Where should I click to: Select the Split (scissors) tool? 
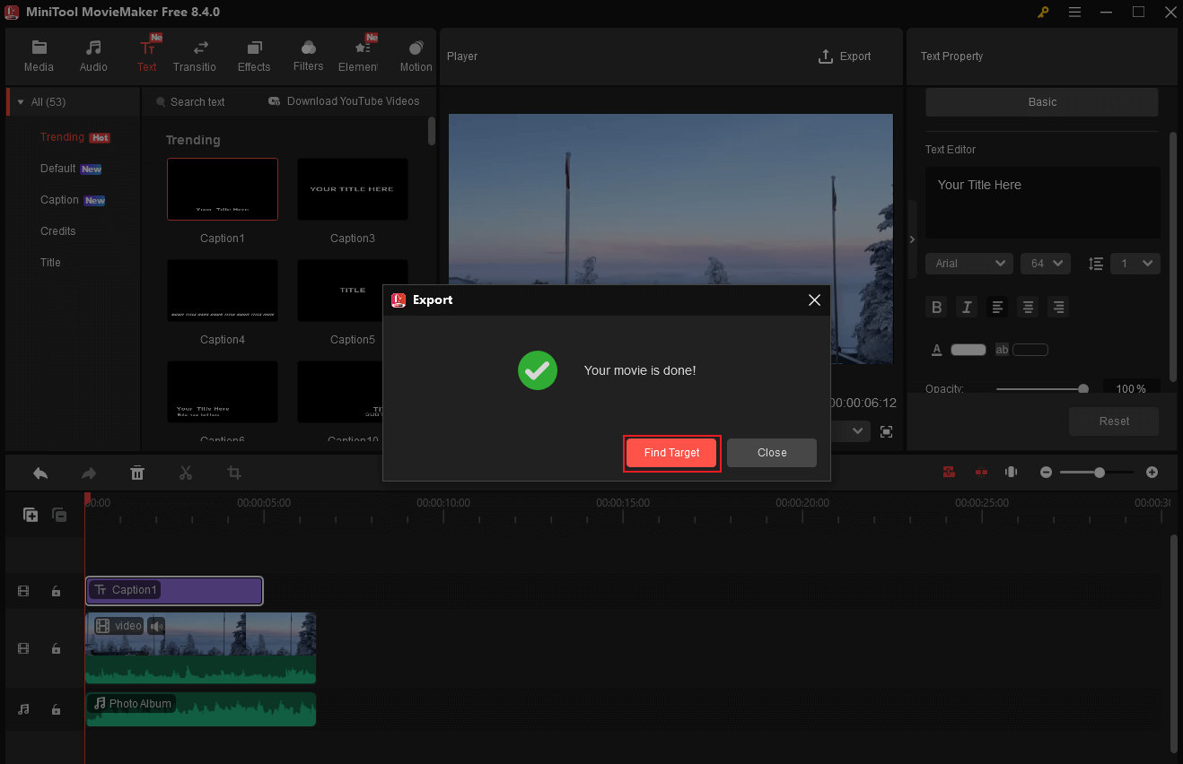[x=186, y=473]
